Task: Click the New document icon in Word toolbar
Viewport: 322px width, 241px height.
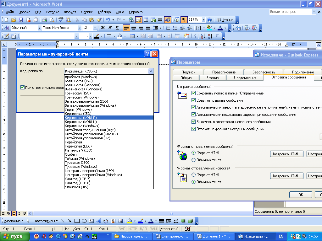Action: [x=7, y=20]
